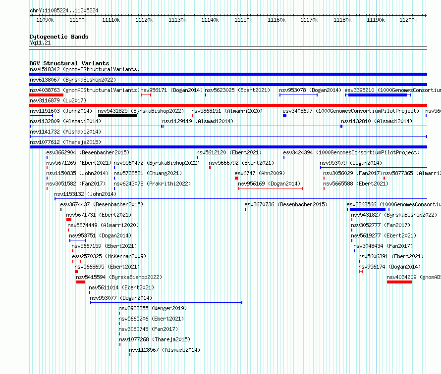Click nsv5668695 (Ebert2021) label

click(x=107, y=267)
